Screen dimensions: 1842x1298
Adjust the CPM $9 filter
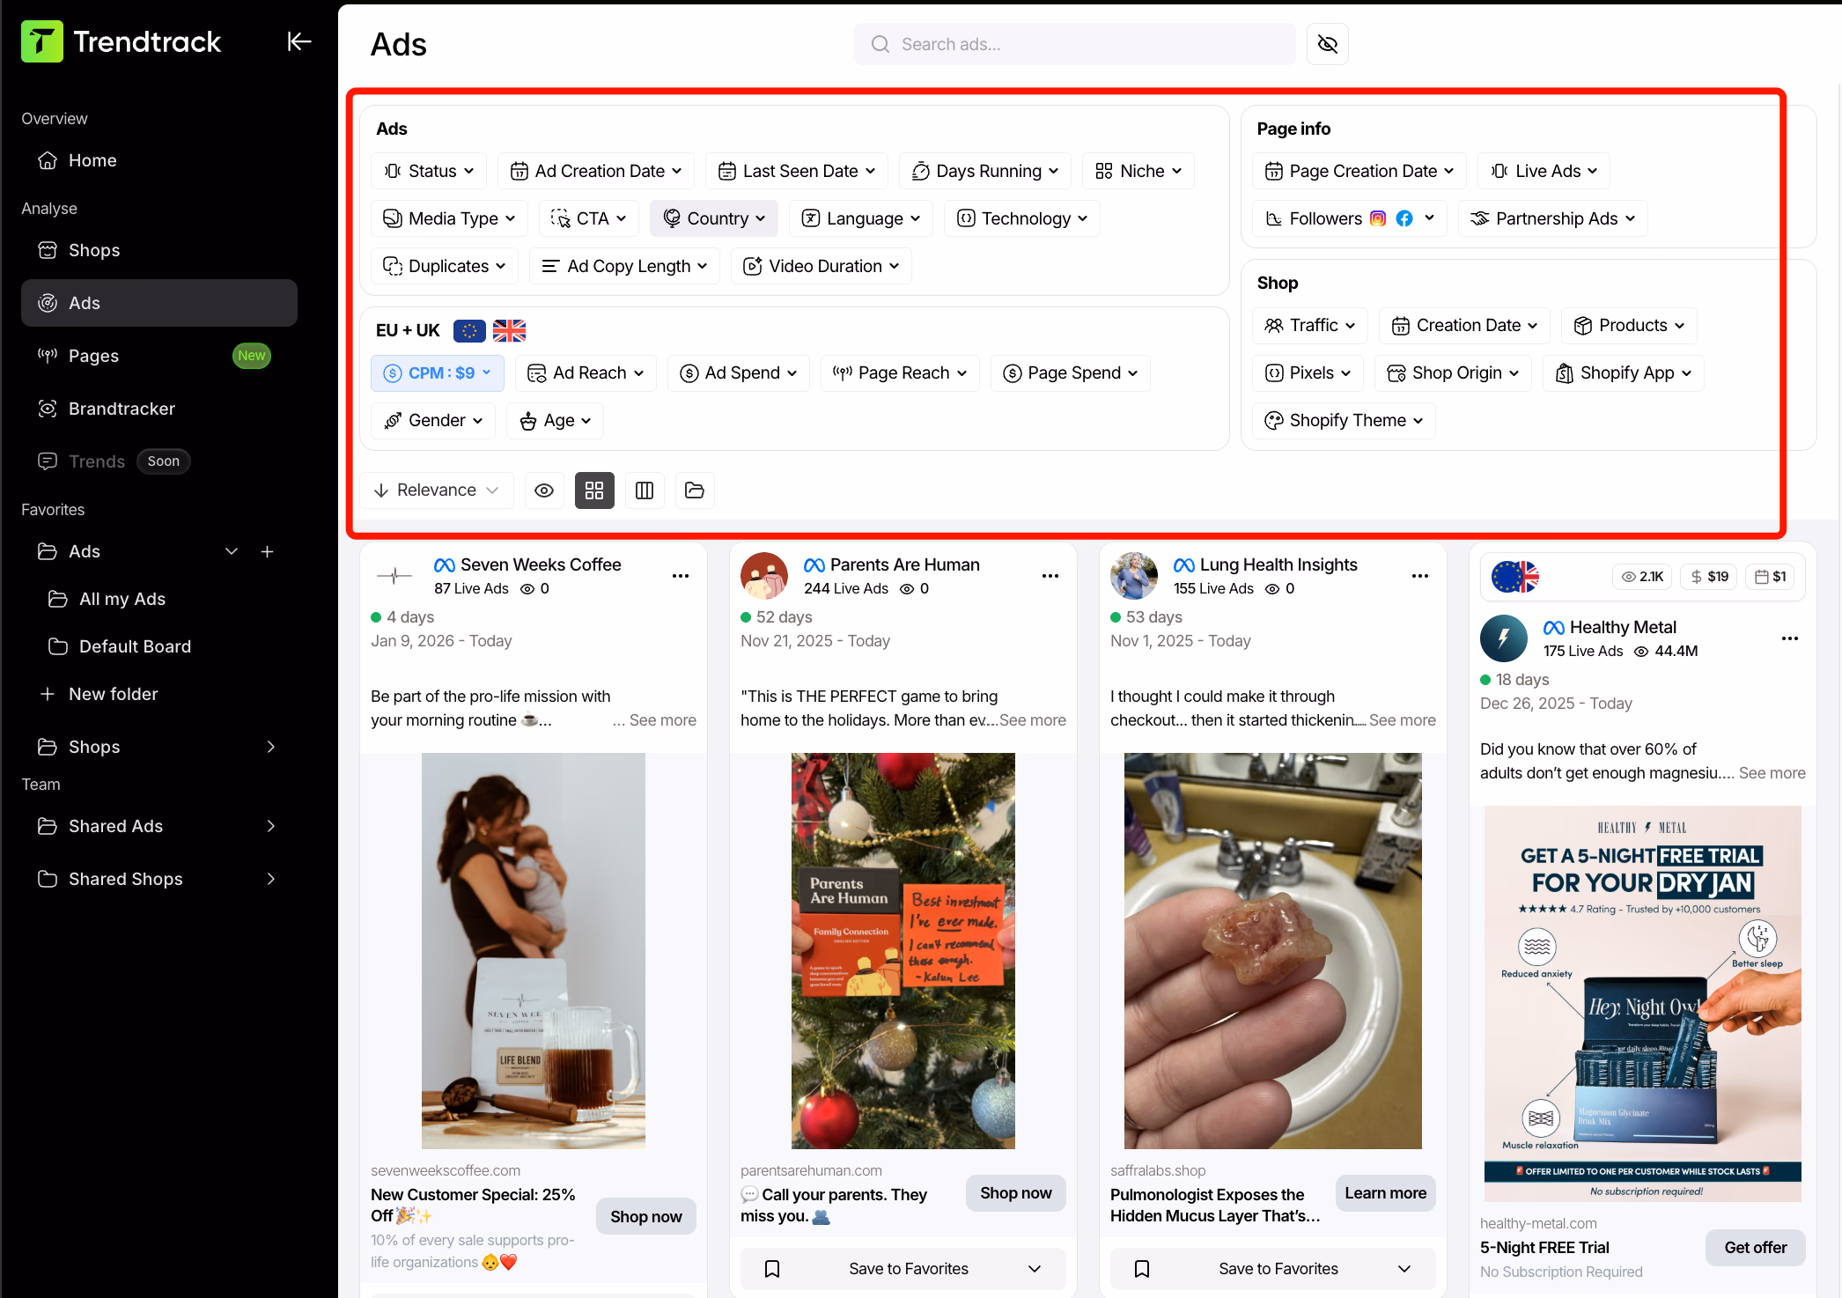(x=437, y=372)
